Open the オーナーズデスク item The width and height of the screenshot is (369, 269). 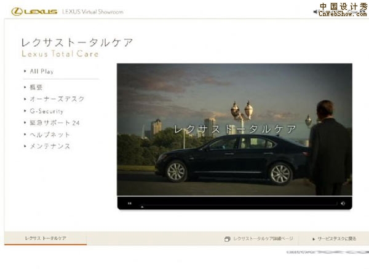[57, 99]
